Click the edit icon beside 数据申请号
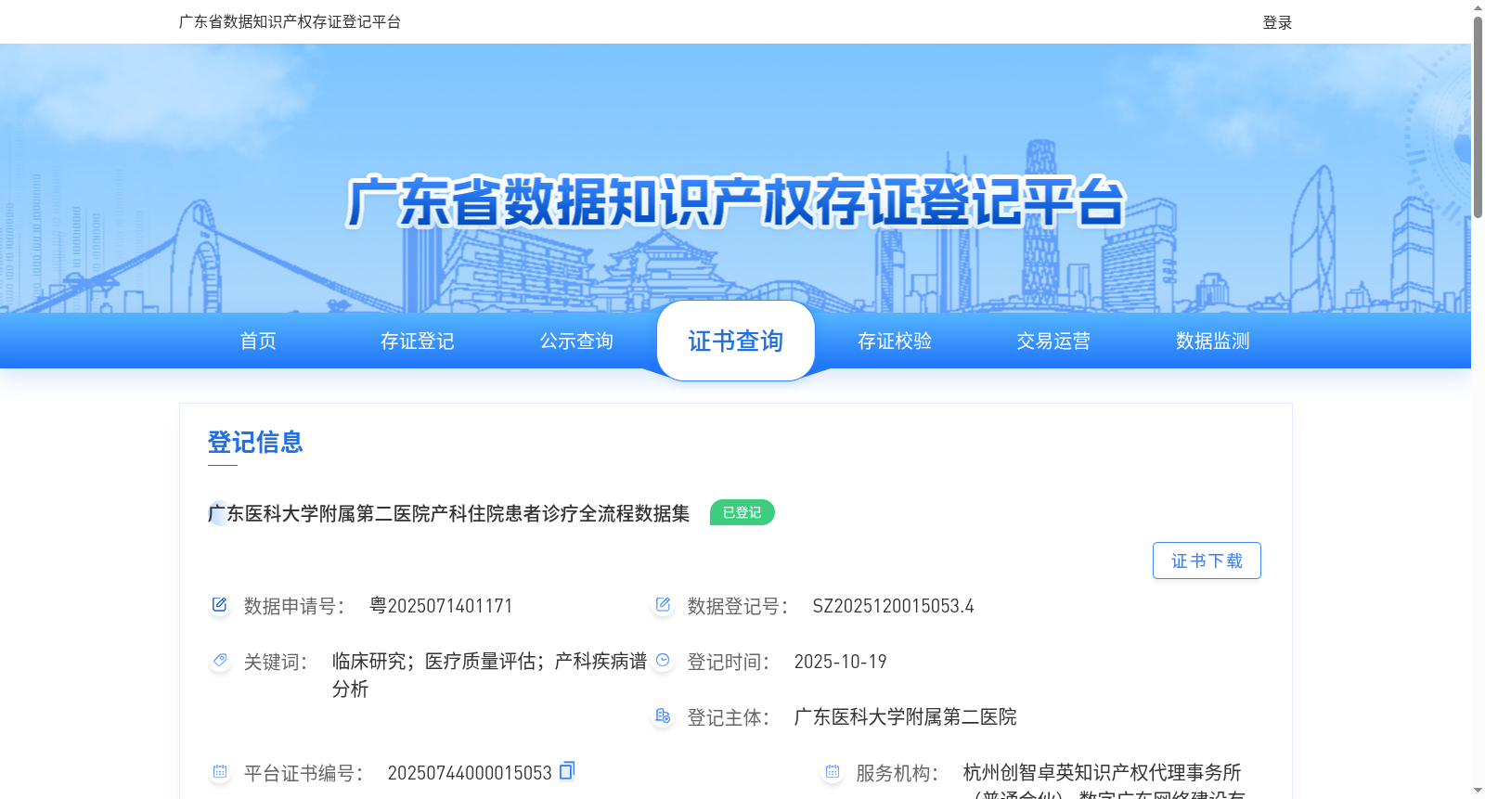The image size is (1485, 799). point(219,605)
